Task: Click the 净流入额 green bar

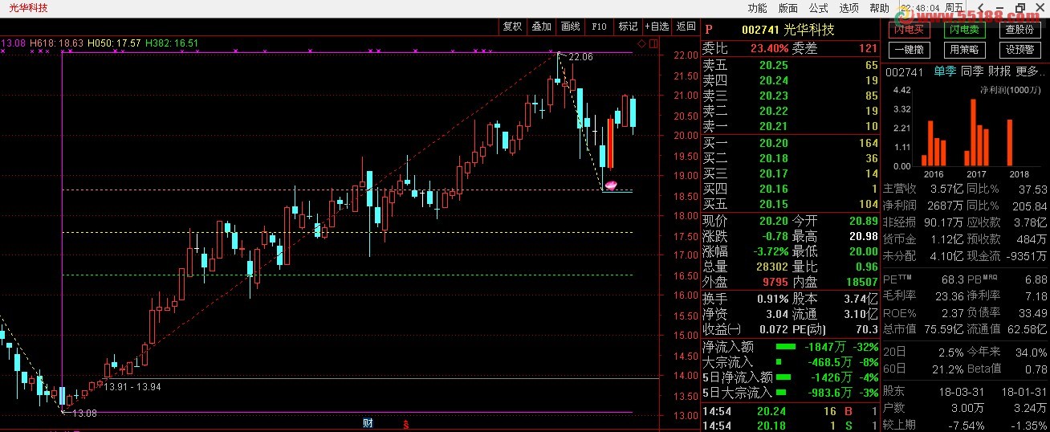Action: click(786, 348)
